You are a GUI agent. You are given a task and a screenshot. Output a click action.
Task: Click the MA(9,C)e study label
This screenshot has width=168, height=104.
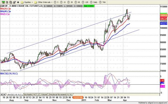click(5, 14)
